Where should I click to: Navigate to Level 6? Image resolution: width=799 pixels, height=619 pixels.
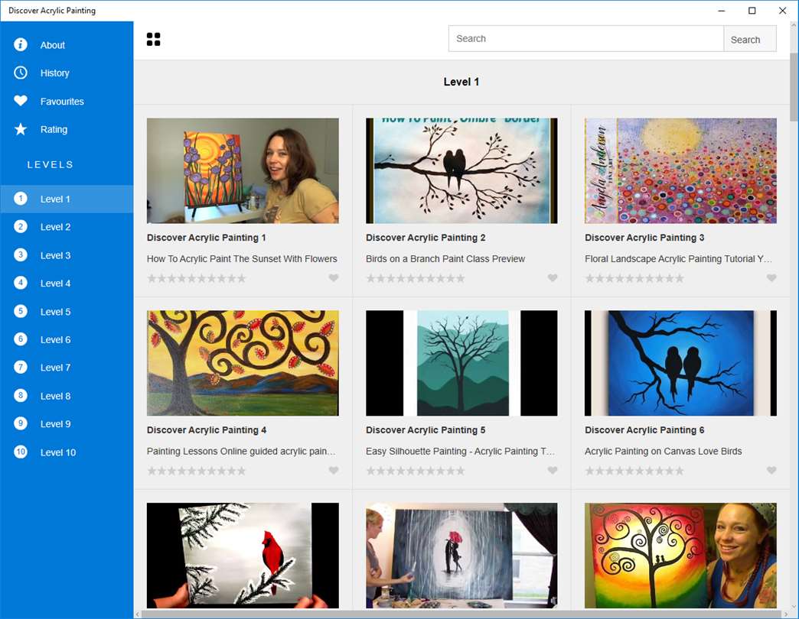tap(67, 339)
